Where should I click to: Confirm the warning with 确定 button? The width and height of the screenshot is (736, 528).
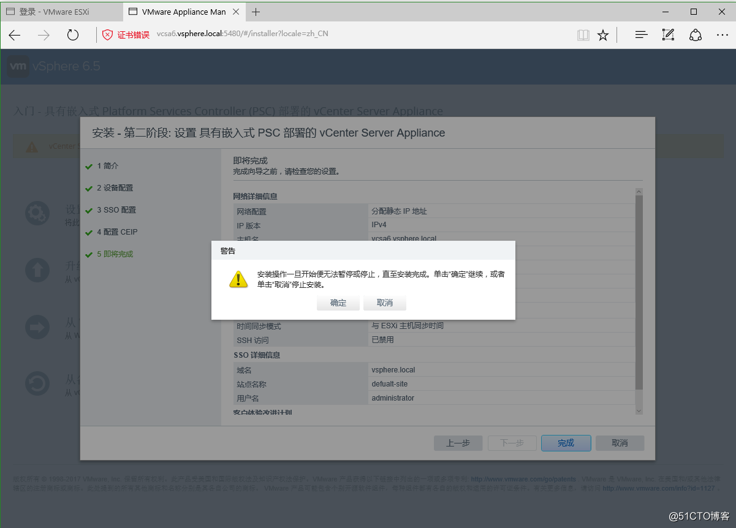(338, 303)
